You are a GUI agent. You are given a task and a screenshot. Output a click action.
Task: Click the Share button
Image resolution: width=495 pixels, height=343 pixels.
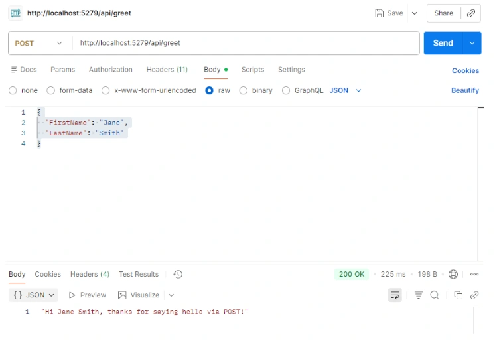tap(443, 13)
